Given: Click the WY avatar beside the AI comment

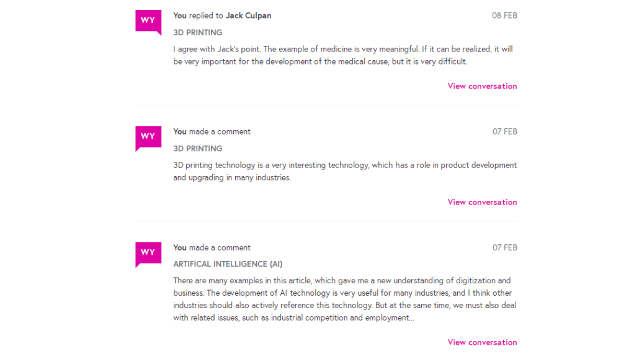Looking at the screenshot, I should coord(148,253).
